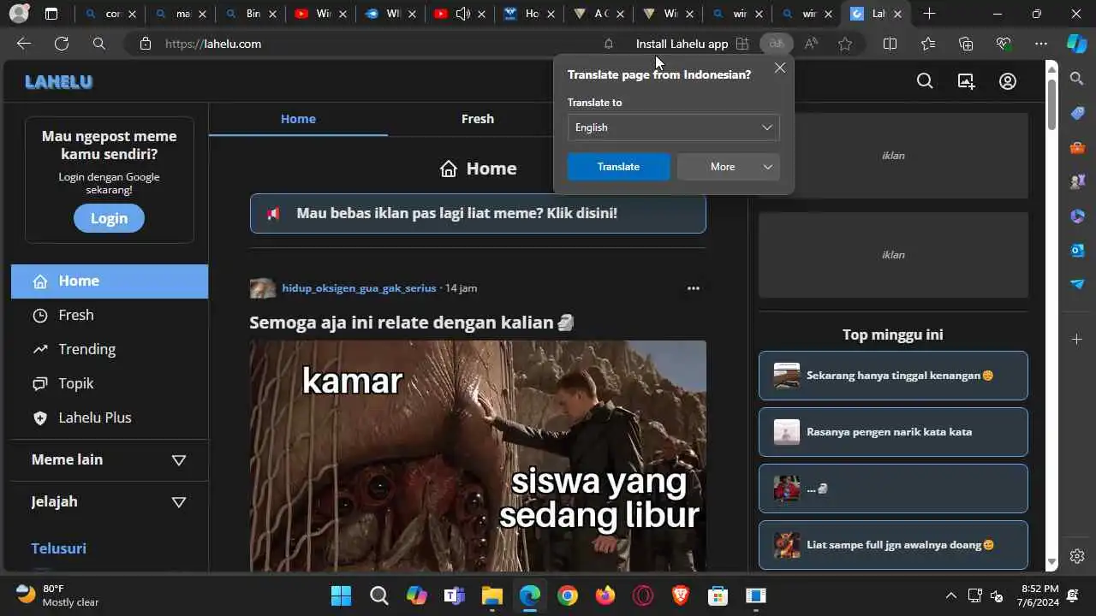Click the Lahelu site logo
This screenshot has width=1096, height=616.
coord(58,82)
